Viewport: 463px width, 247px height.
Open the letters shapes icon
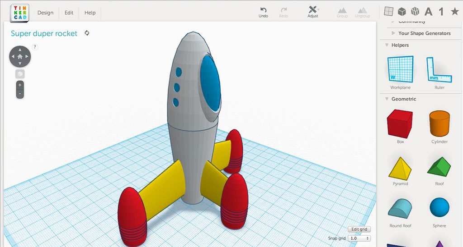click(429, 11)
